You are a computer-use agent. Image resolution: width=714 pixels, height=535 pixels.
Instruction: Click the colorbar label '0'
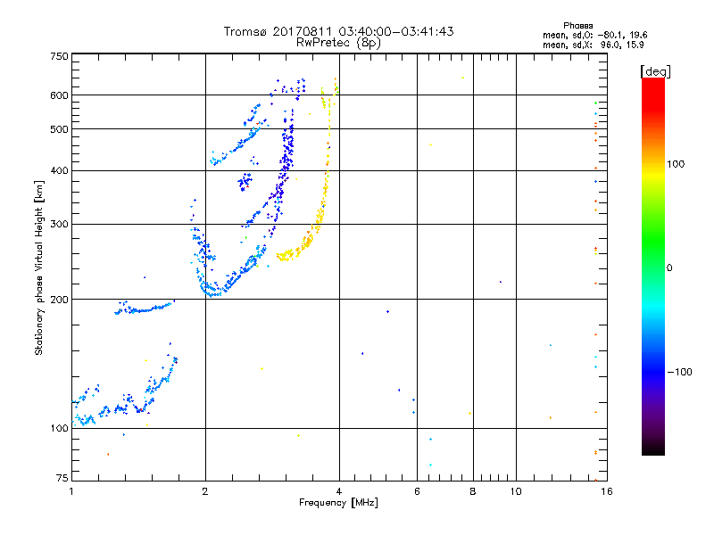[x=669, y=268]
